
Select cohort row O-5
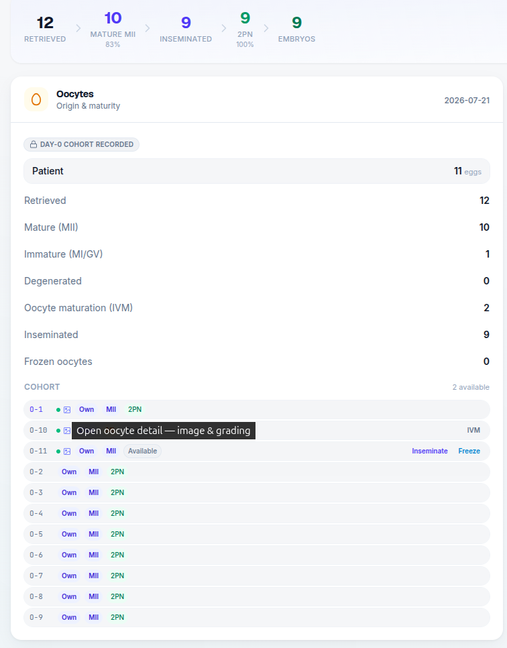coord(257,534)
